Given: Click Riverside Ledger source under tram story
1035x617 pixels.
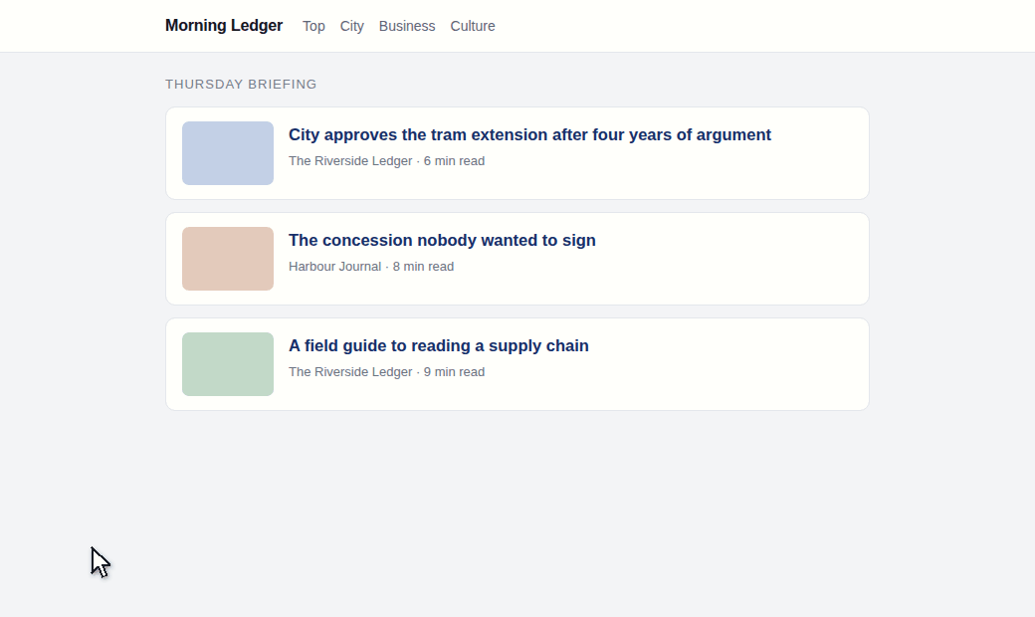Looking at the screenshot, I should [x=350, y=161].
